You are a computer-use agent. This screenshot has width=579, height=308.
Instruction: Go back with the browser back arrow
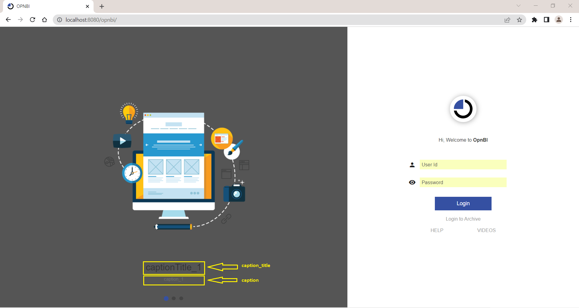pyautogui.click(x=8, y=20)
